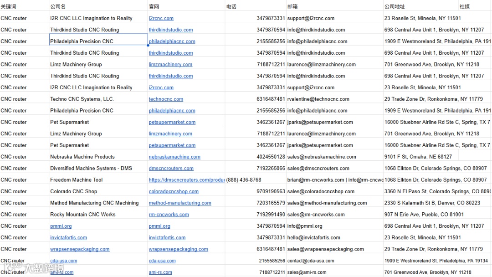Viewport: 492px width, 277px height.
Task: Select address 3360 N El Paso St
Action: 438,191
